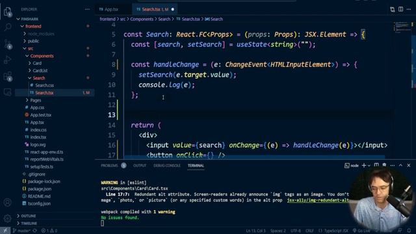Screen dimensions: 416x234
Task: Click the jsx-a11y/img-redundant-alt link
Action: pyautogui.click(x=318, y=200)
